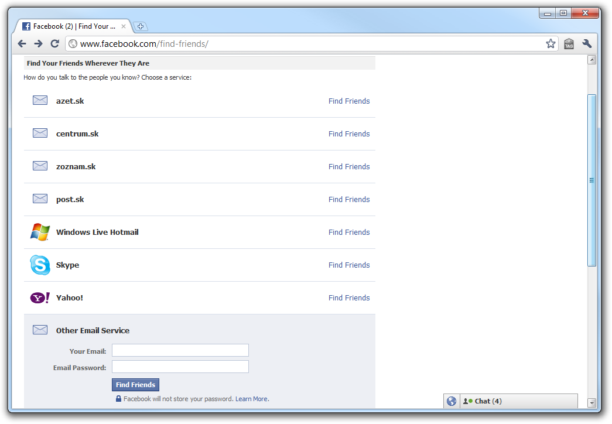Open the TAG extension icon
This screenshot has height=424, width=612.
coord(569,44)
